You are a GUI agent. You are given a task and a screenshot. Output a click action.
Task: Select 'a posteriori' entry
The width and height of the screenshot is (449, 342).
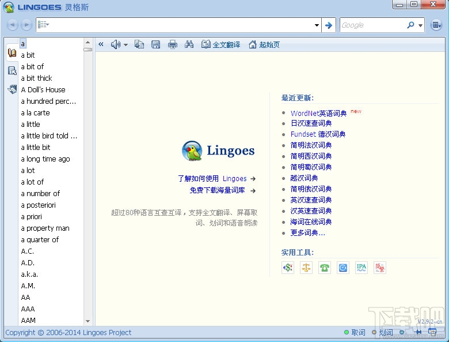coord(38,205)
